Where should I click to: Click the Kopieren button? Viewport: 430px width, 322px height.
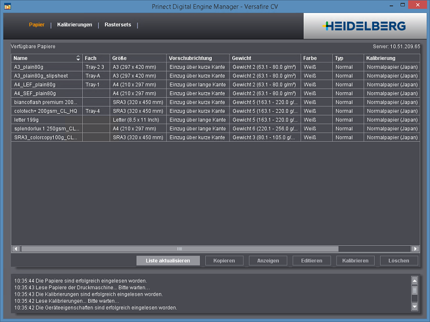(224, 261)
